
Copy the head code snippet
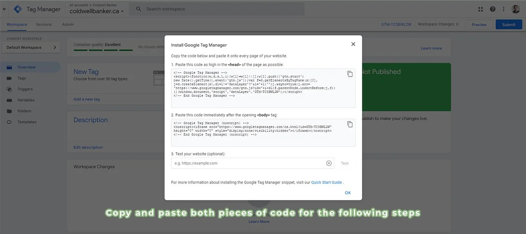(x=350, y=74)
